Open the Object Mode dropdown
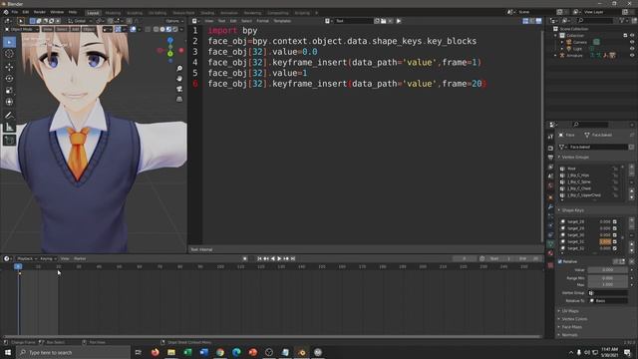This screenshot has width=638, height=359. tap(22, 29)
